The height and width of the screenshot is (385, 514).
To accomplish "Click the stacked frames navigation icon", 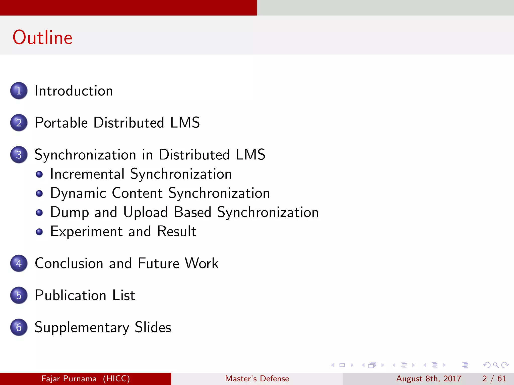I will (372, 365).
